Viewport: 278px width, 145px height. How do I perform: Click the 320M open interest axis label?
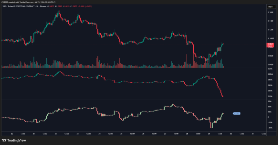click(270, 91)
